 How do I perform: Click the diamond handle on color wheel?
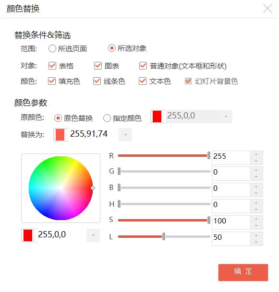(93, 188)
